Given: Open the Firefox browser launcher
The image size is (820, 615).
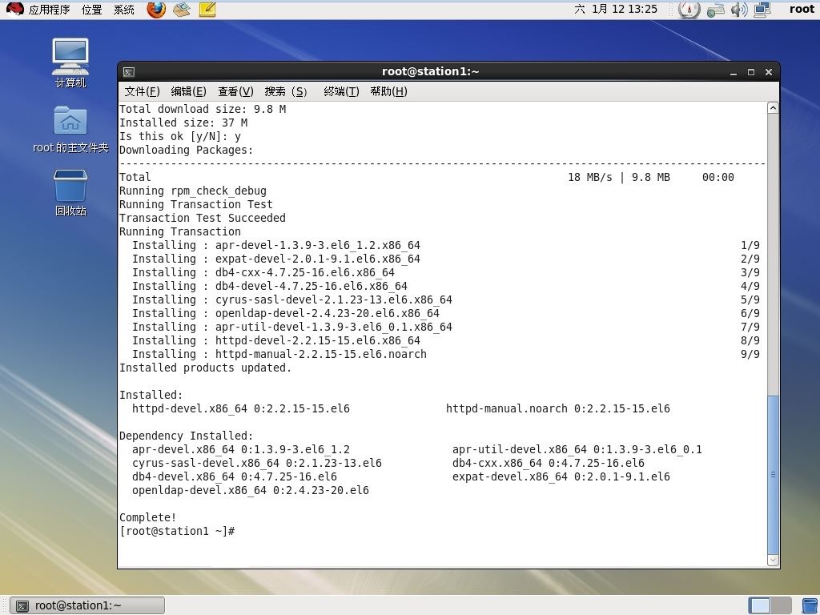Looking at the screenshot, I should tap(156, 10).
